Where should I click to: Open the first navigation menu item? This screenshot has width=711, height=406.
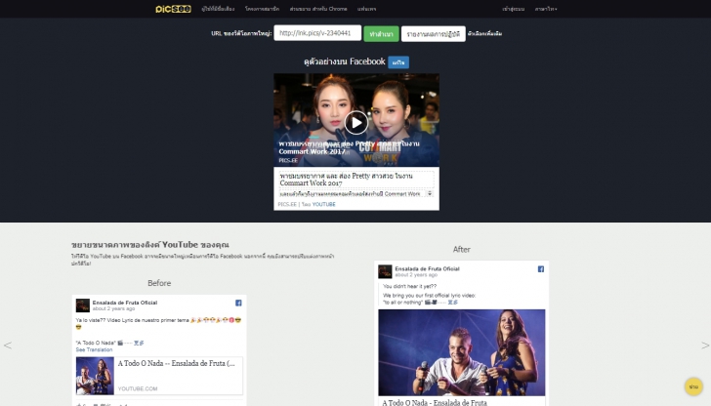click(218, 9)
